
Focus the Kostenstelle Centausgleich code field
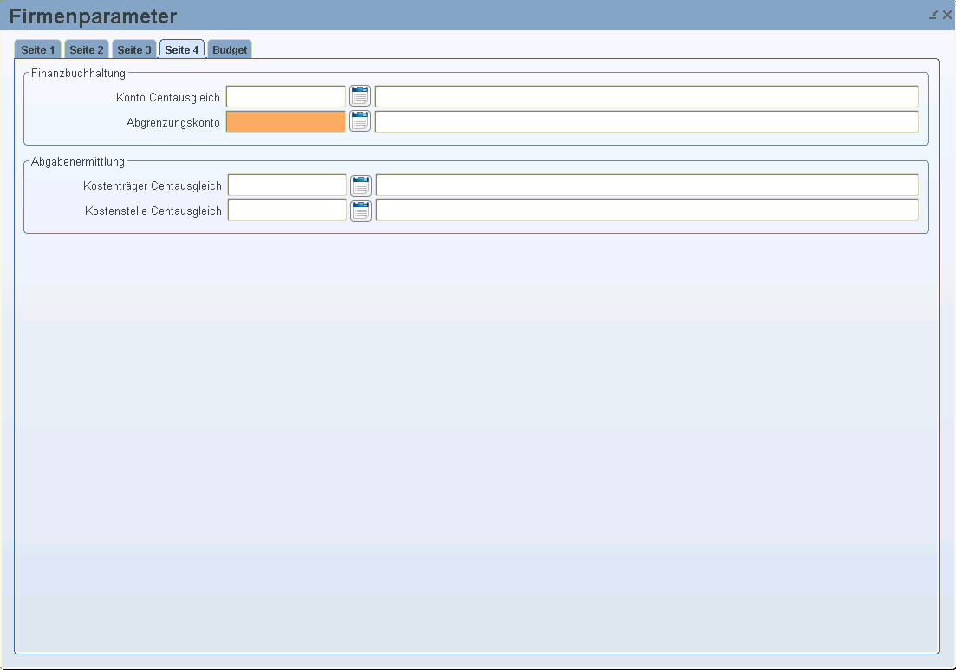287,211
